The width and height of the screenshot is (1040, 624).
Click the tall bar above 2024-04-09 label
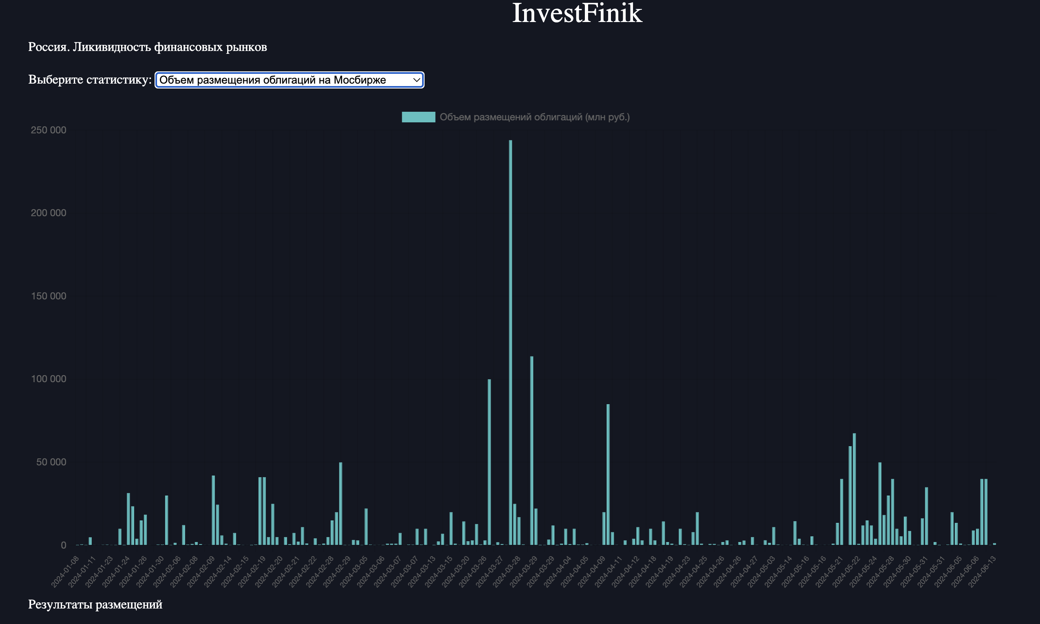[608, 475]
